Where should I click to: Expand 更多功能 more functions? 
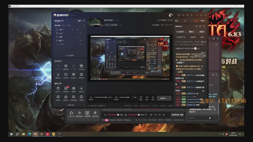(x=70, y=105)
